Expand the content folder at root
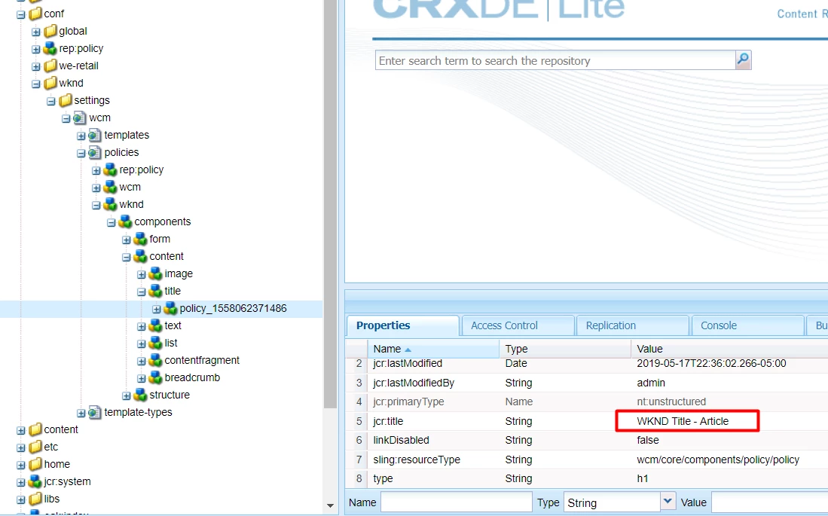 pos(21,430)
